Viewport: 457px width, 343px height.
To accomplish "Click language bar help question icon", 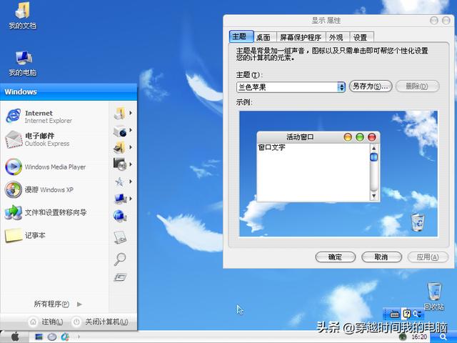I will coord(406,314).
